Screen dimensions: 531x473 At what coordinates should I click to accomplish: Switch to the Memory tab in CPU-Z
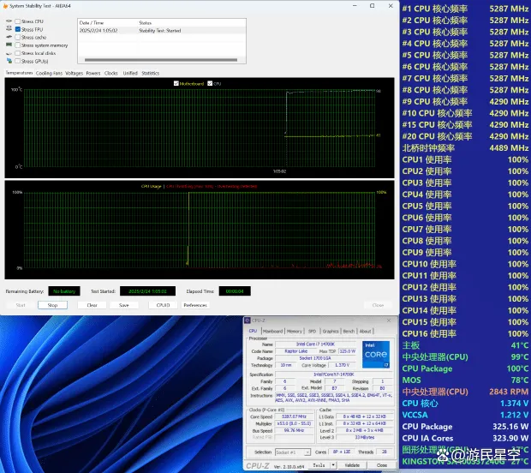point(295,332)
